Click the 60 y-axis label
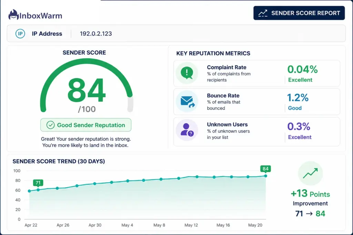This screenshot has width=353, height=235. (18, 190)
